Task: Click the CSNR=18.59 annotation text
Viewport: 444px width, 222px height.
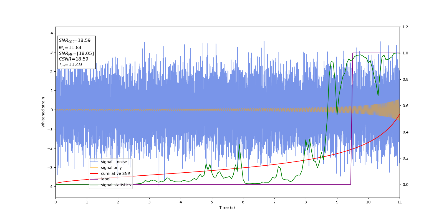Action: 74,59
